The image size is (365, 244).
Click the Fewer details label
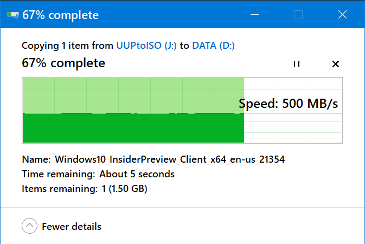tap(72, 227)
